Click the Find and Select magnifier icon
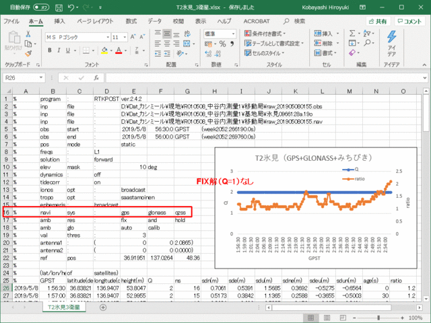This screenshot has height=323, width=431. (x=367, y=43)
